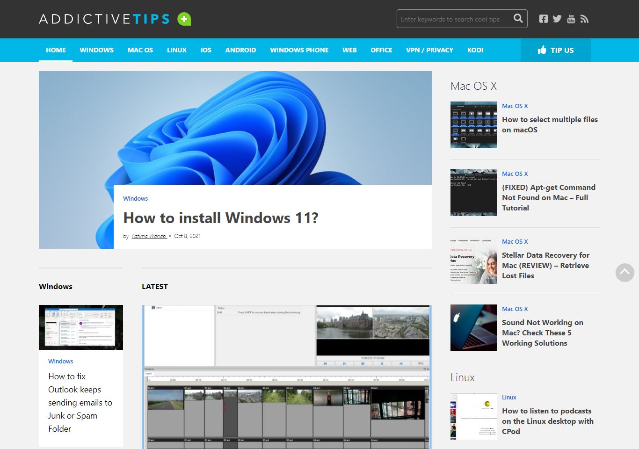Click the Linux tag above CPod article
This screenshot has height=449, width=639.
(509, 397)
